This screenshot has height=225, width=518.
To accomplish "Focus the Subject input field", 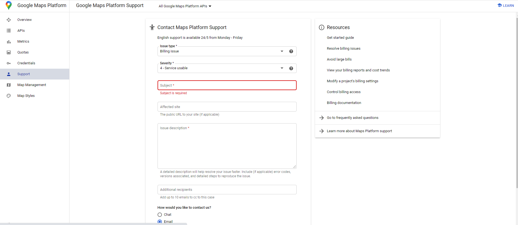I will pos(227,85).
